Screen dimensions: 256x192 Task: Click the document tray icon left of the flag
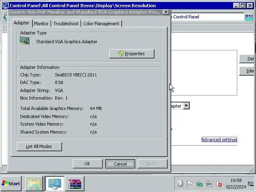pos(180,184)
